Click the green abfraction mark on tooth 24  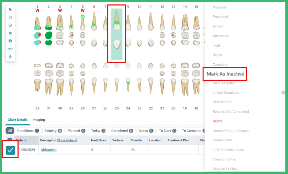(x=128, y=83)
